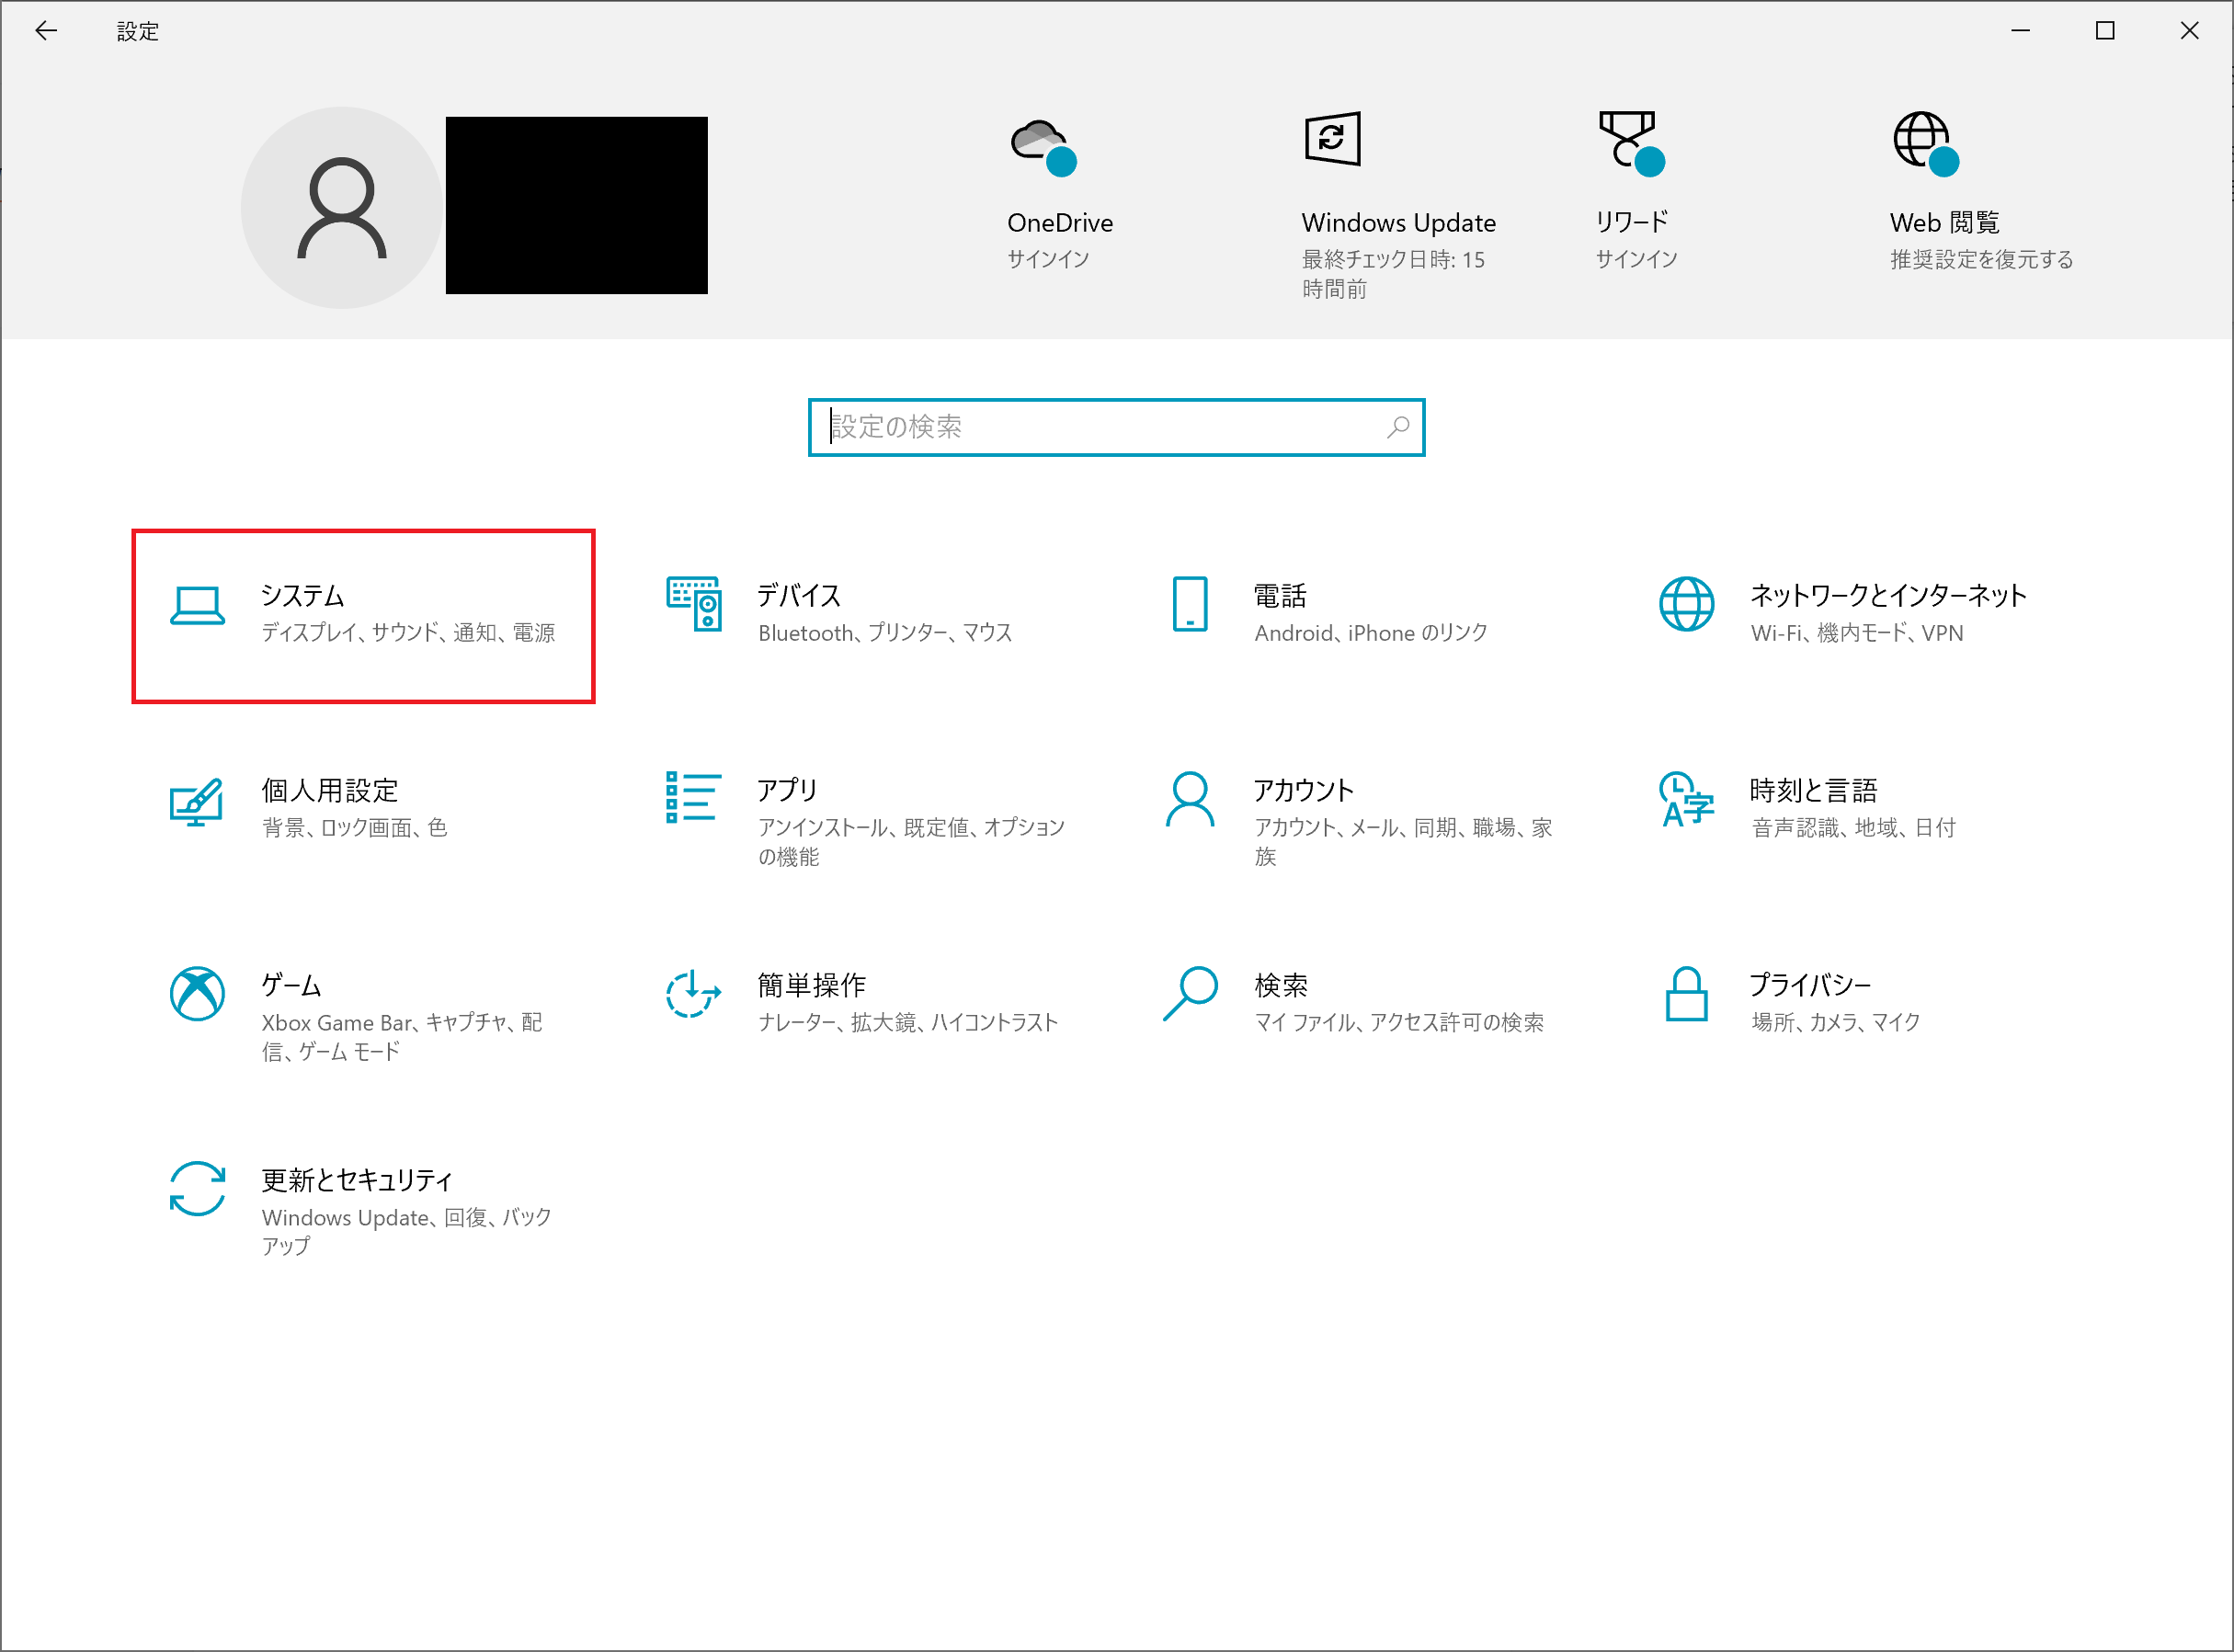Click the プライバシー padlock icon

(x=1687, y=994)
